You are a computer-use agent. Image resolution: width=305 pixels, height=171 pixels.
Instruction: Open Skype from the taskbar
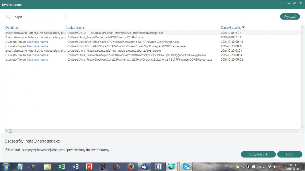pos(186,166)
